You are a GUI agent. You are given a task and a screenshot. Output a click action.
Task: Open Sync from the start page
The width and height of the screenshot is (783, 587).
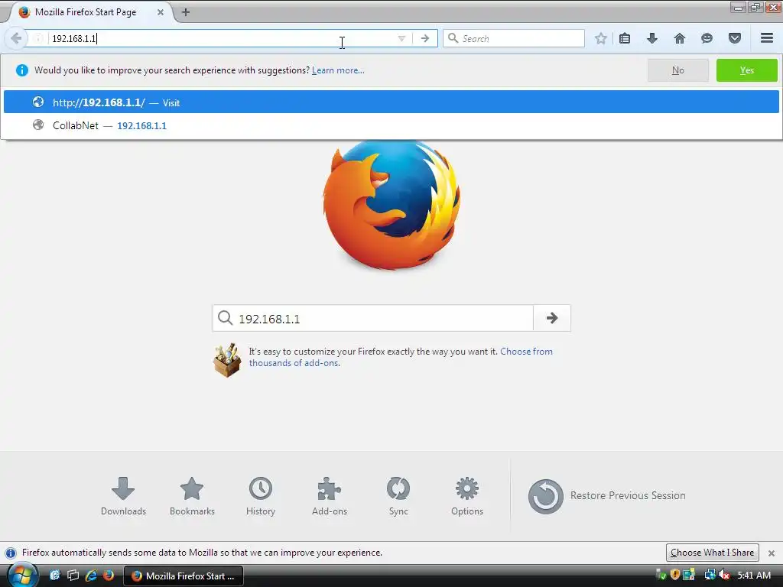pyautogui.click(x=398, y=496)
